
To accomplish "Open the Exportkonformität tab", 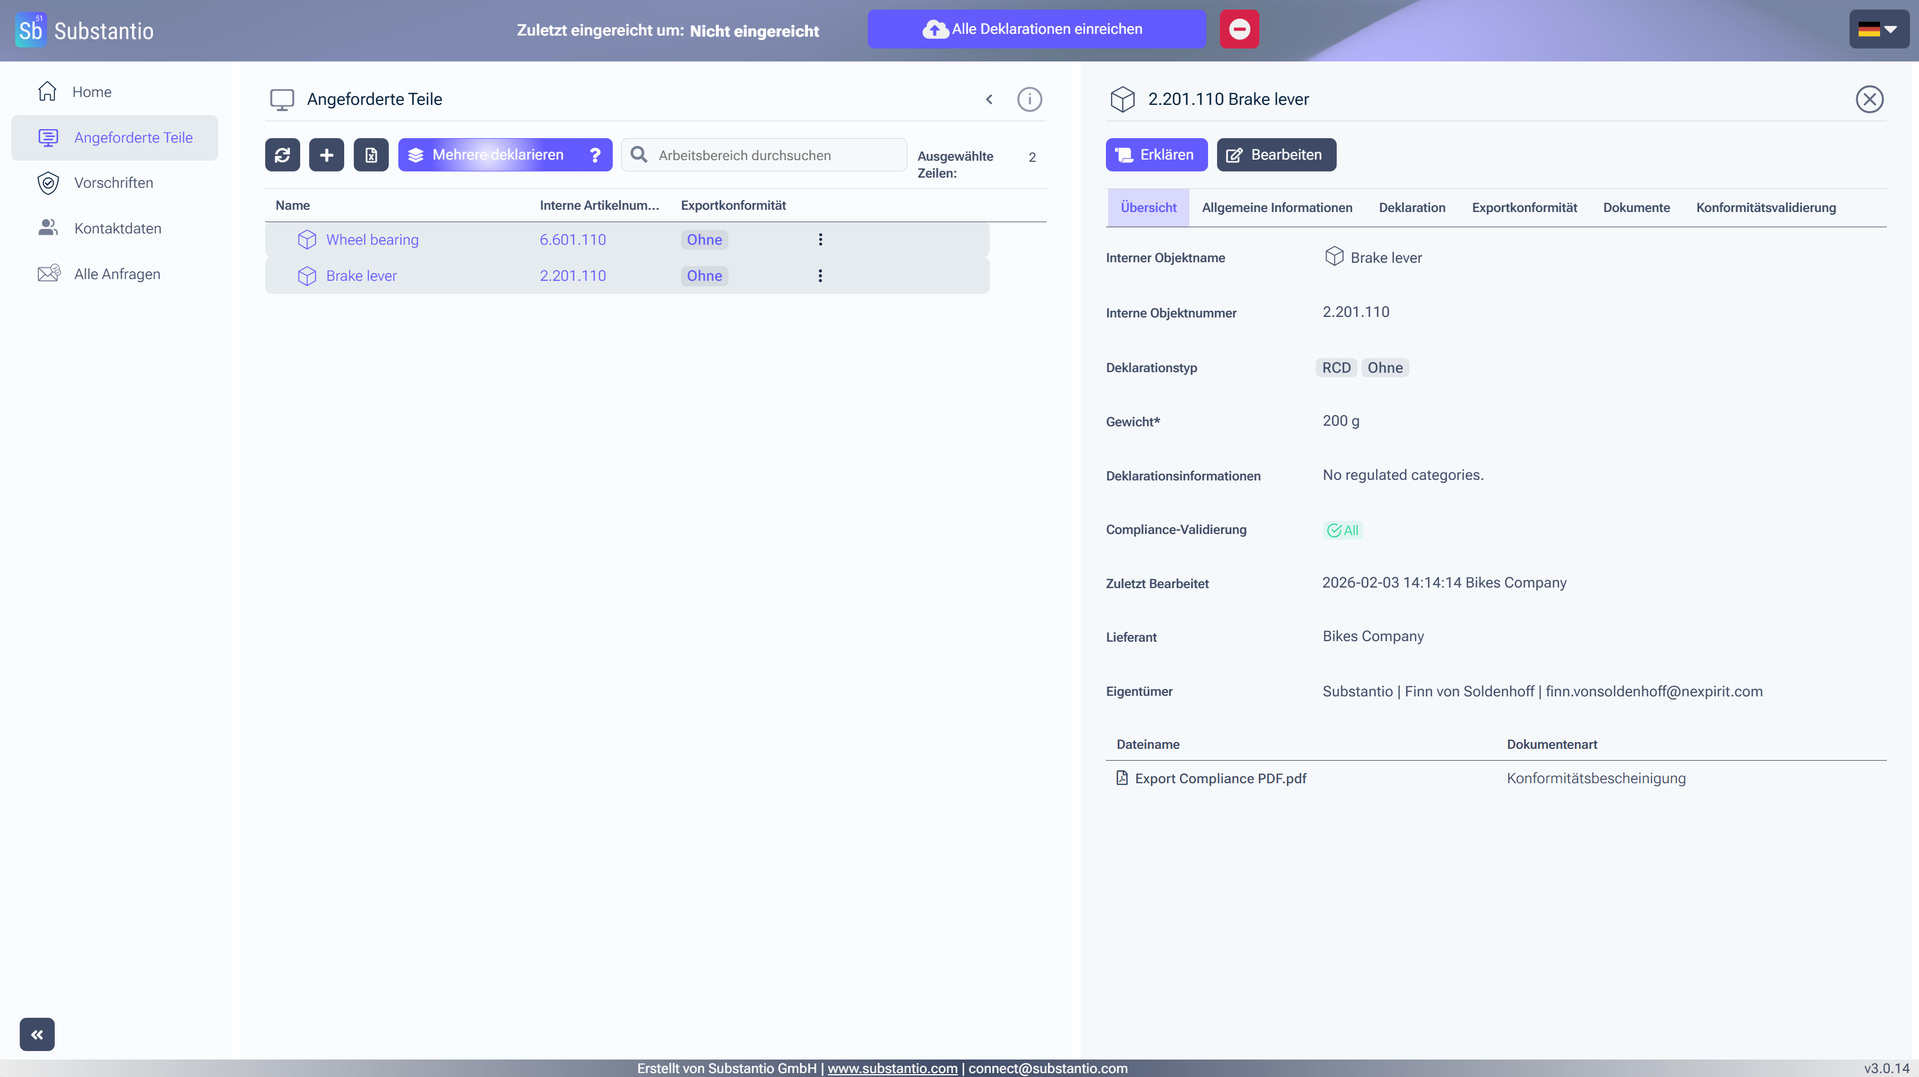I will [x=1524, y=208].
